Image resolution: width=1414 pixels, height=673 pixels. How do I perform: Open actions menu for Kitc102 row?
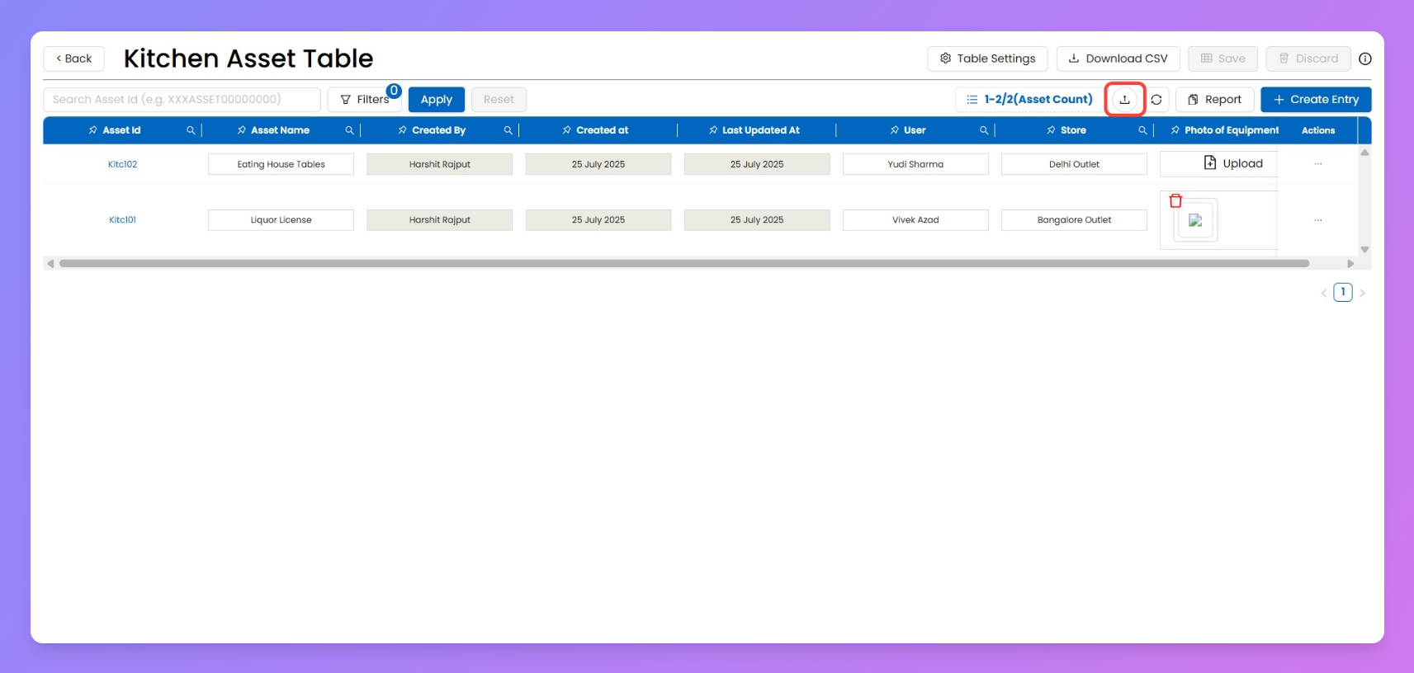(x=1318, y=164)
